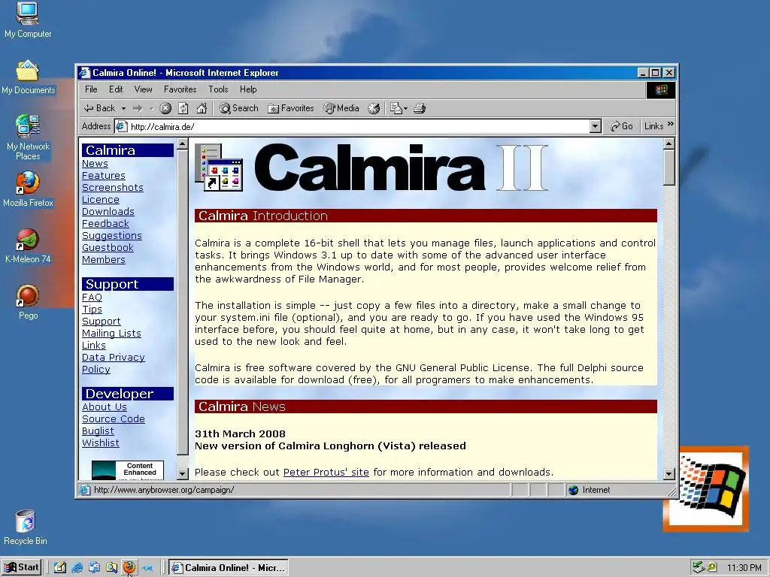
Task: Open the Licence link
Action: click(101, 200)
